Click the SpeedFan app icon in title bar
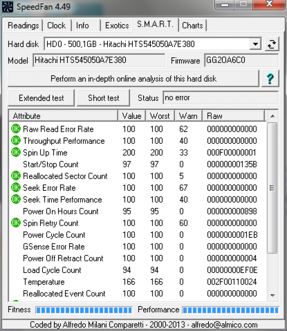 pos(7,7)
